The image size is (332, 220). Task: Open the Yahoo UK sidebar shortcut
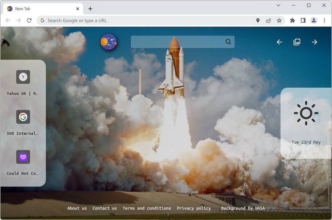(x=23, y=77)
